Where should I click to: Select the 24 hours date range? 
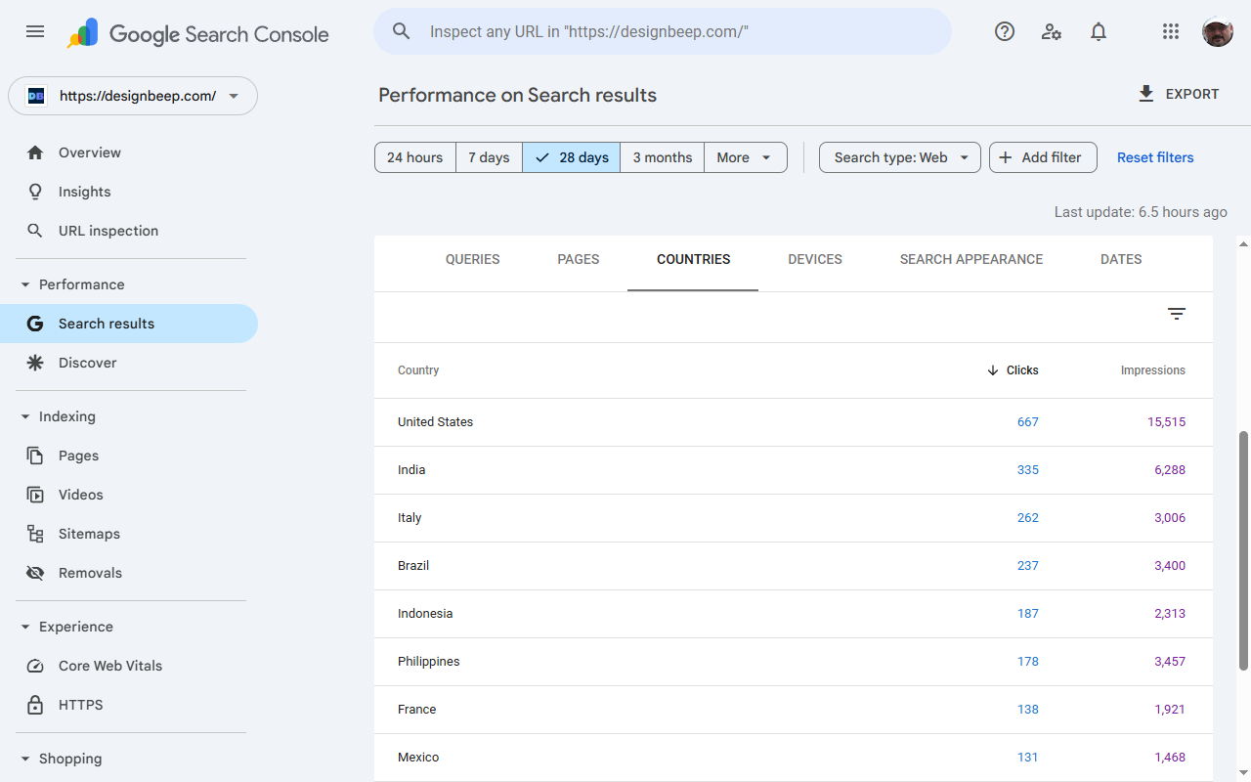pos(414,157)
